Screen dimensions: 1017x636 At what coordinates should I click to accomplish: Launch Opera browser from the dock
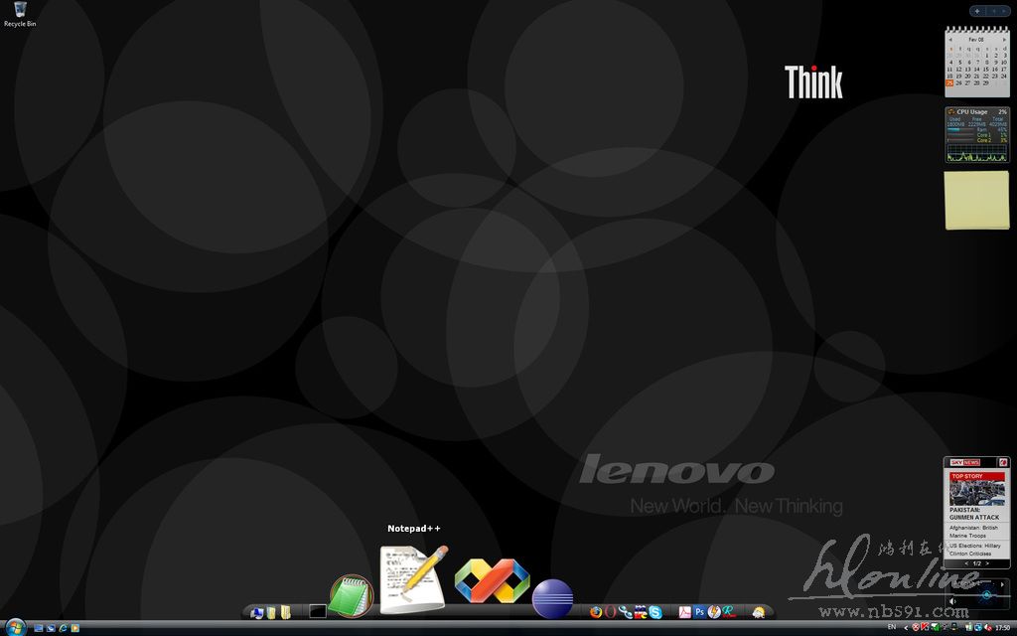coord(611,612)
